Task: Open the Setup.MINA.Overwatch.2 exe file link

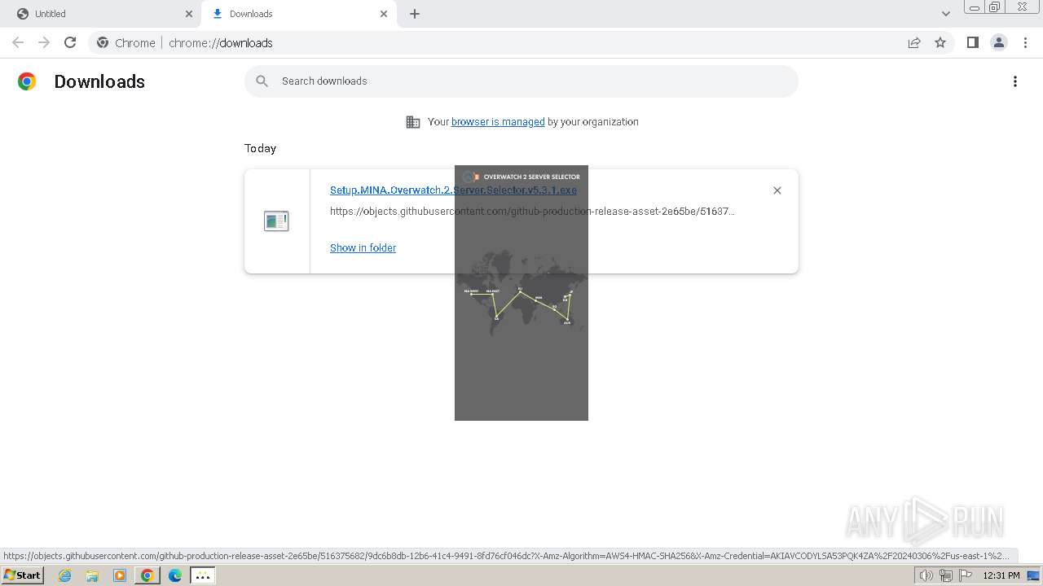Action: (x=453, y=190)
